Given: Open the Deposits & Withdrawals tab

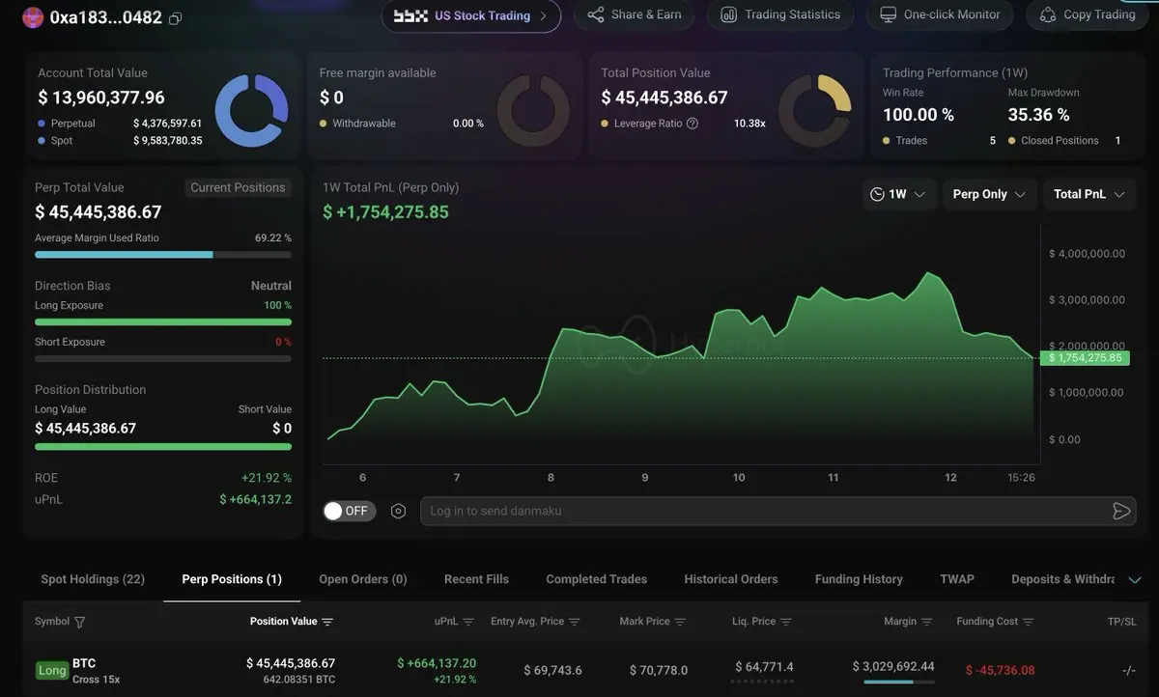Looking at the screenshot, I should pyautogui.click(x=1063, y=579).
